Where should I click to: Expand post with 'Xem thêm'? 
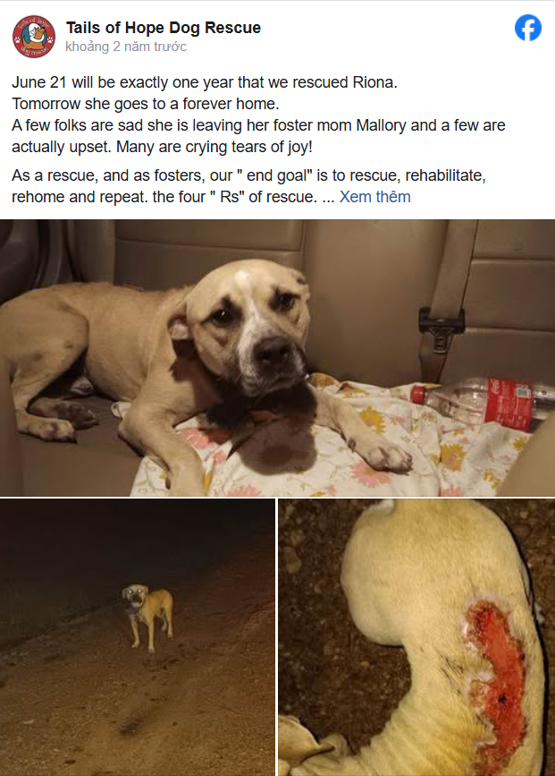374,197
